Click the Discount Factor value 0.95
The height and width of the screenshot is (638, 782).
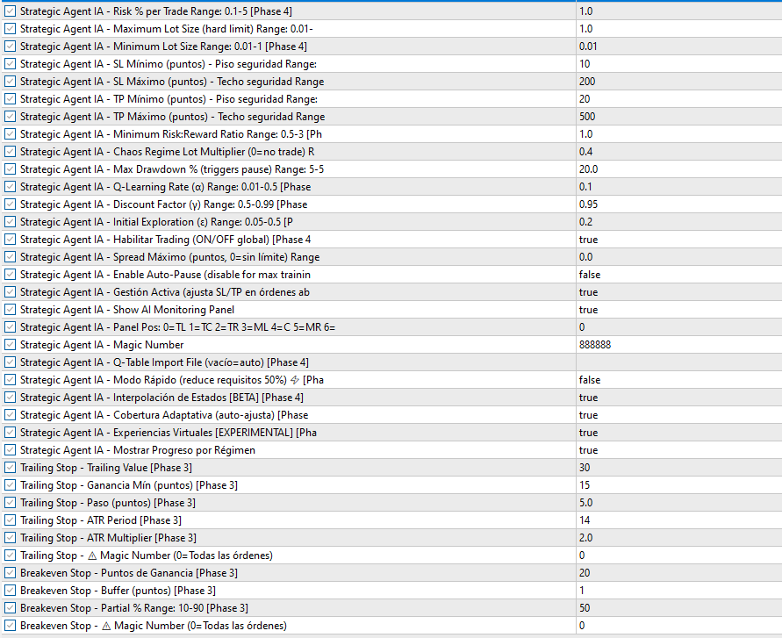[676, 204]
